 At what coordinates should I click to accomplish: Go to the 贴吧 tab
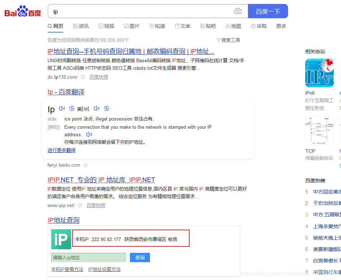click(208, 26)
